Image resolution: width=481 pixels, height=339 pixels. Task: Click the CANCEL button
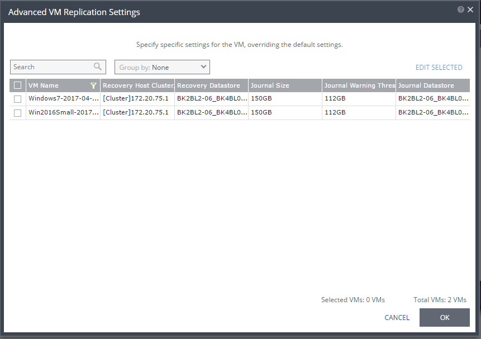tap(397, 318)
